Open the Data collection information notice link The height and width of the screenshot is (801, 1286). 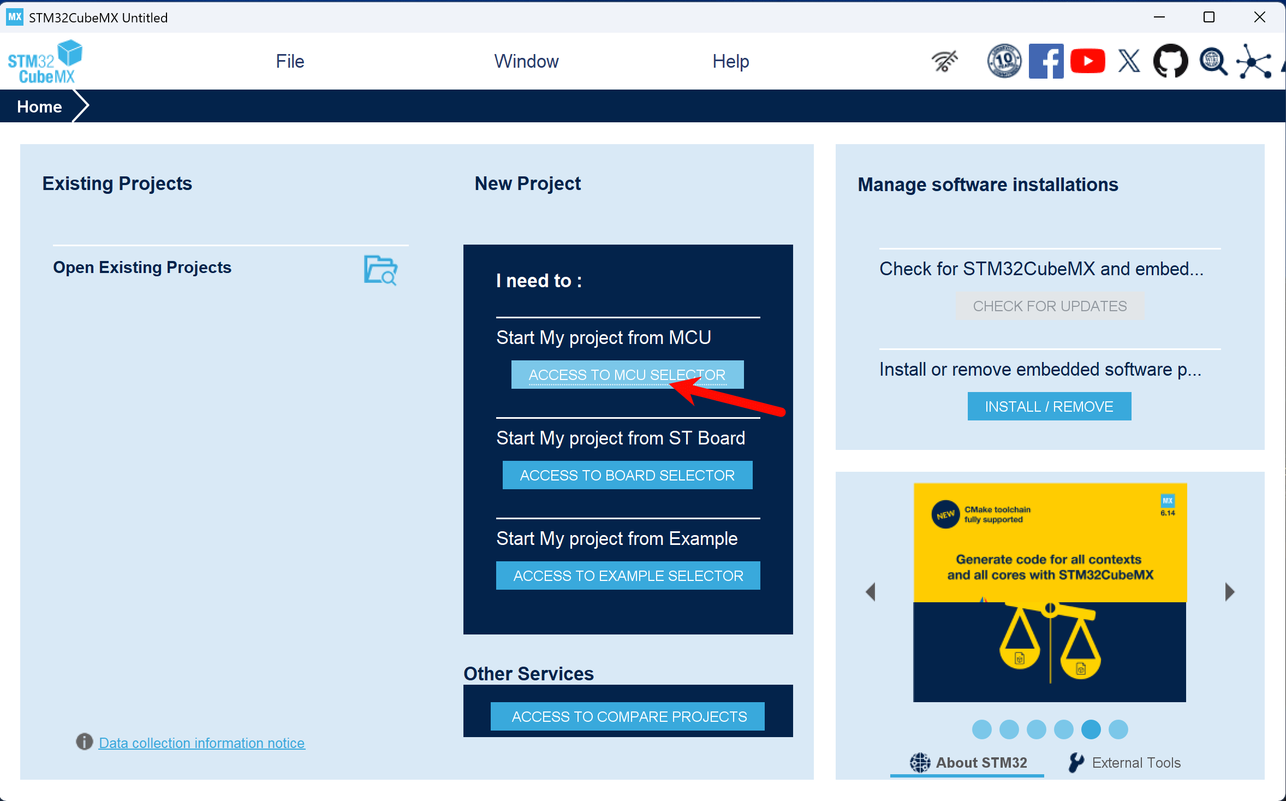point(201,743)
